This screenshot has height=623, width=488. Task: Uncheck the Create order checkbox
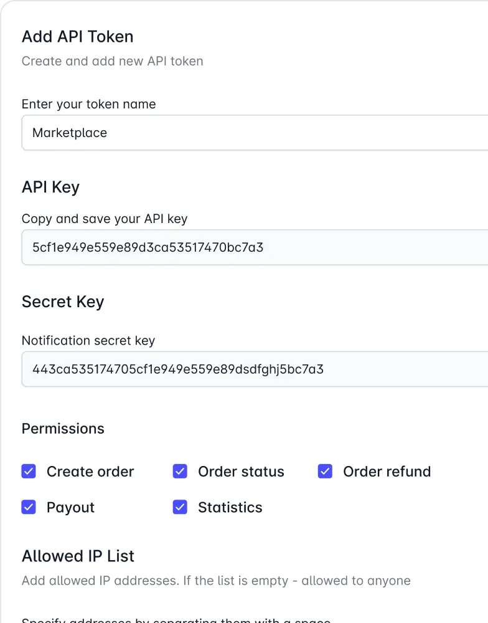(x=29, y=472)
